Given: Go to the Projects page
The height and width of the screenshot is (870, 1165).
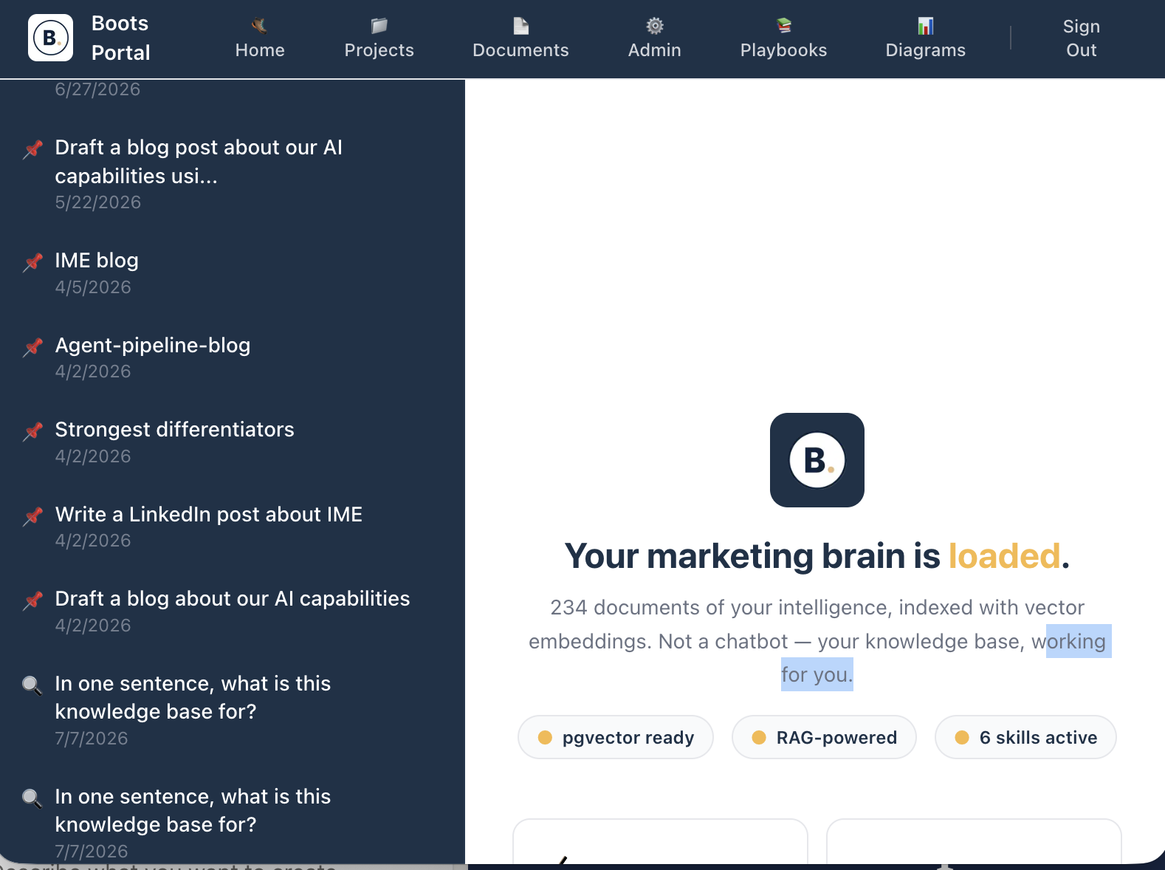Looking at the screenshot, I should [379, 38].
